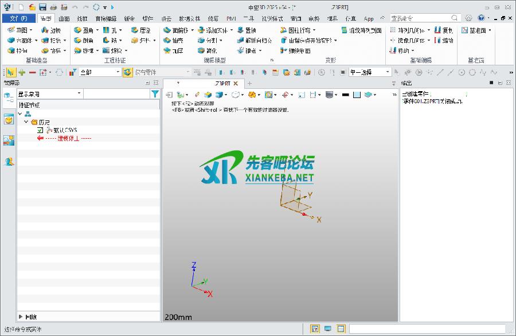
Task: Click the new tab plus button
Action: pyautogui.click(x=249, y=84)
